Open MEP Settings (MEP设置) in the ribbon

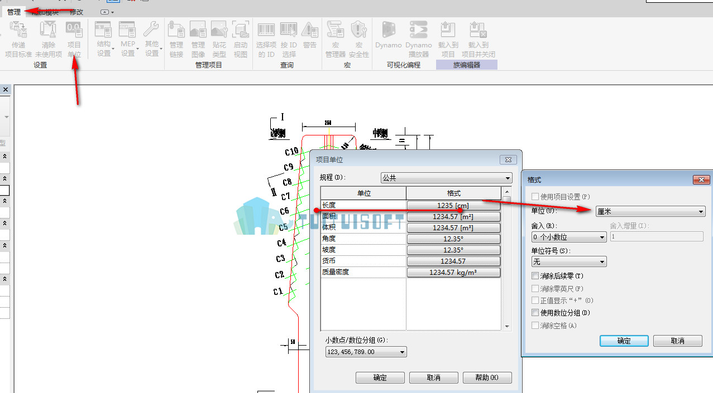128,39
